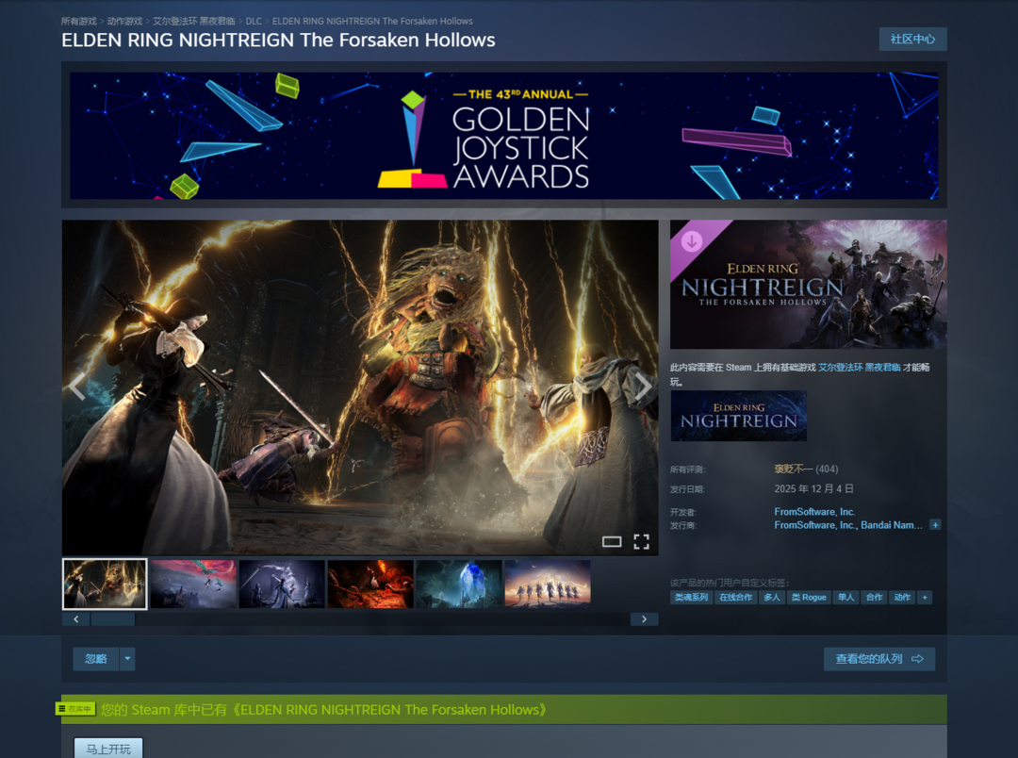
Task: Switch to theater mode view icon
Action: (x=612, y=541)
